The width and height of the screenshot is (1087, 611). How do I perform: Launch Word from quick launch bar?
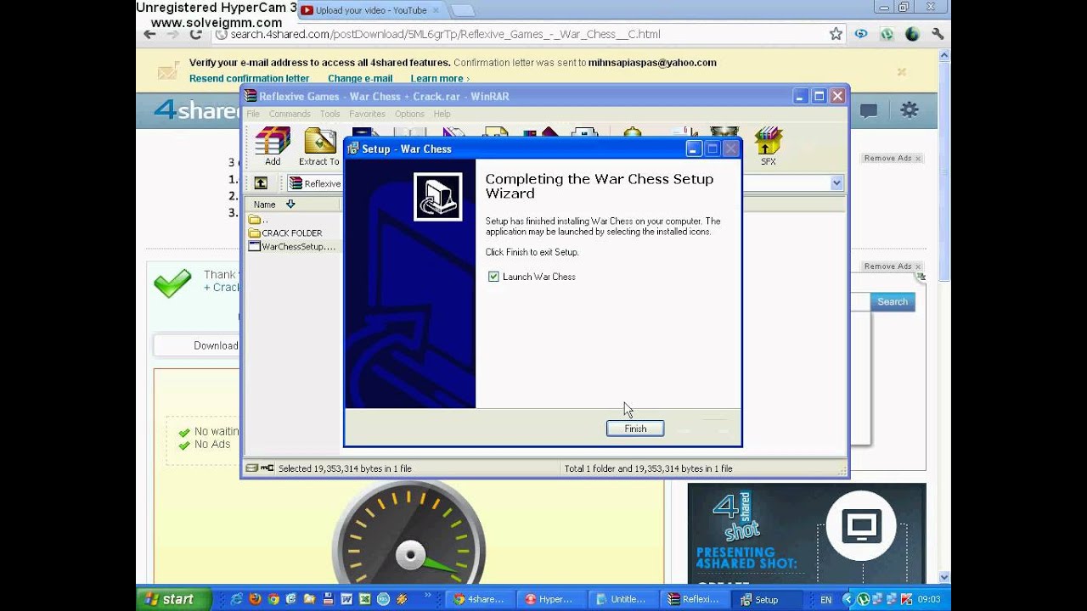[x=346, y=599]
